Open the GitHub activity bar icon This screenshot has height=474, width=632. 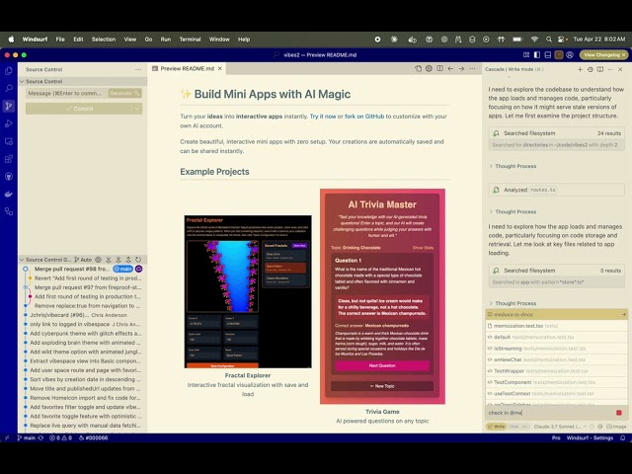[x=9, y=177]
